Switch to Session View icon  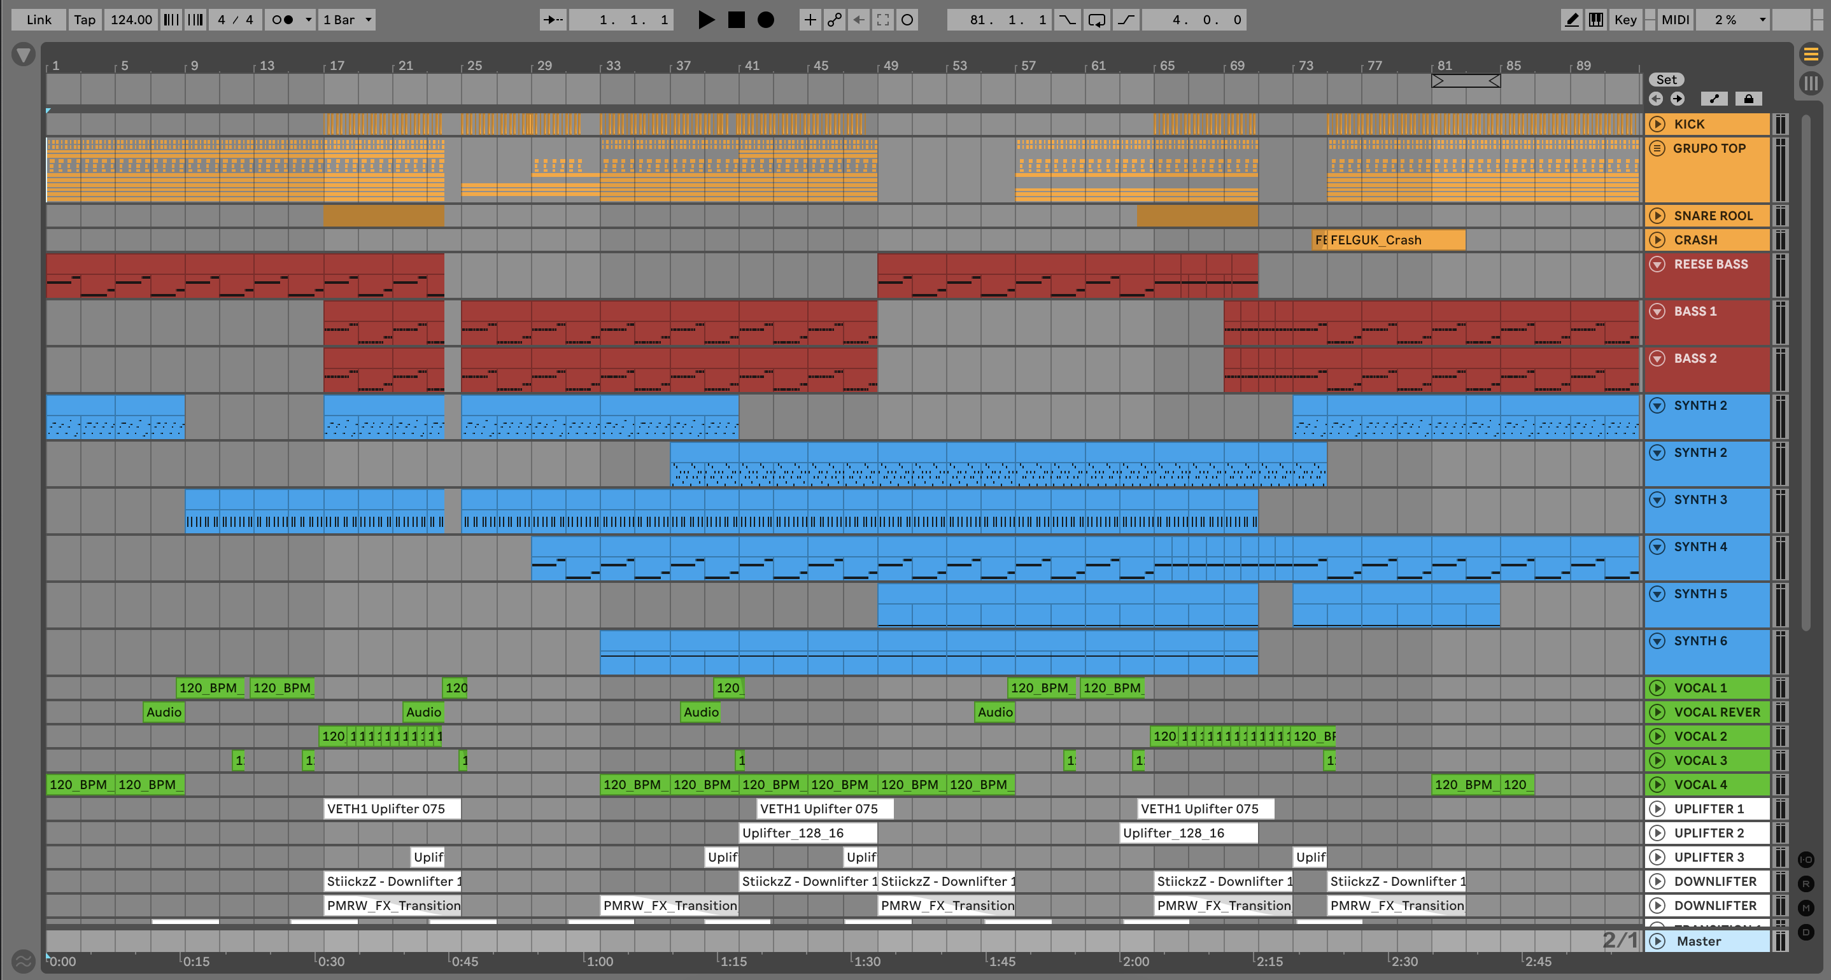coord(1811,83)
